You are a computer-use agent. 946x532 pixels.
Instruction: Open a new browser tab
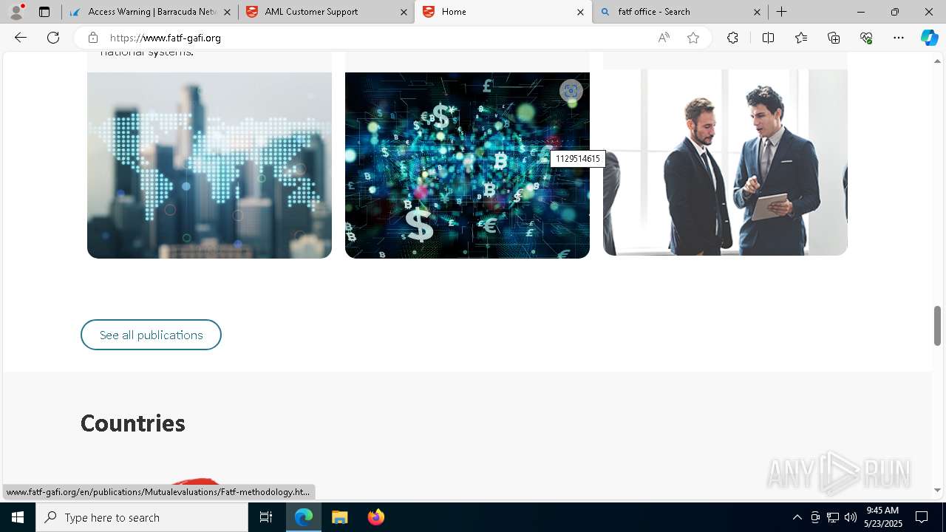(x=781, y=12)
